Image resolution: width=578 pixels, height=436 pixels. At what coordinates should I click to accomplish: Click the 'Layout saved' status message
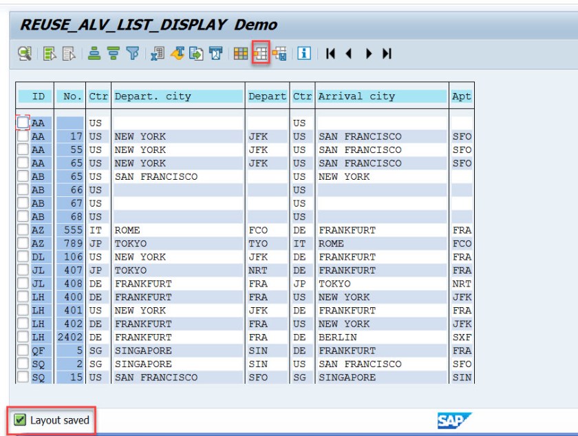tap(60, 420)
